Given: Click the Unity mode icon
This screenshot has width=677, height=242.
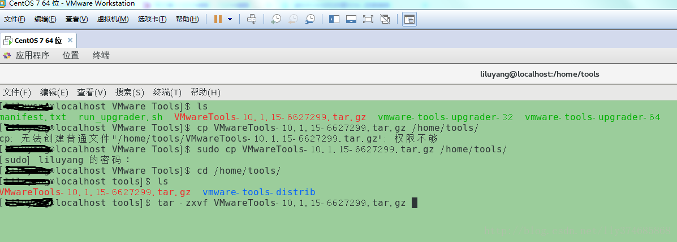Looking at the screenshot, I should pos(385,19).
